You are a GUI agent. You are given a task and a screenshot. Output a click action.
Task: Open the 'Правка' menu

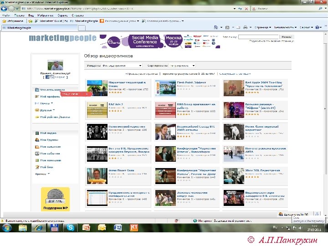pyautogui.click(x=19, y=15)
